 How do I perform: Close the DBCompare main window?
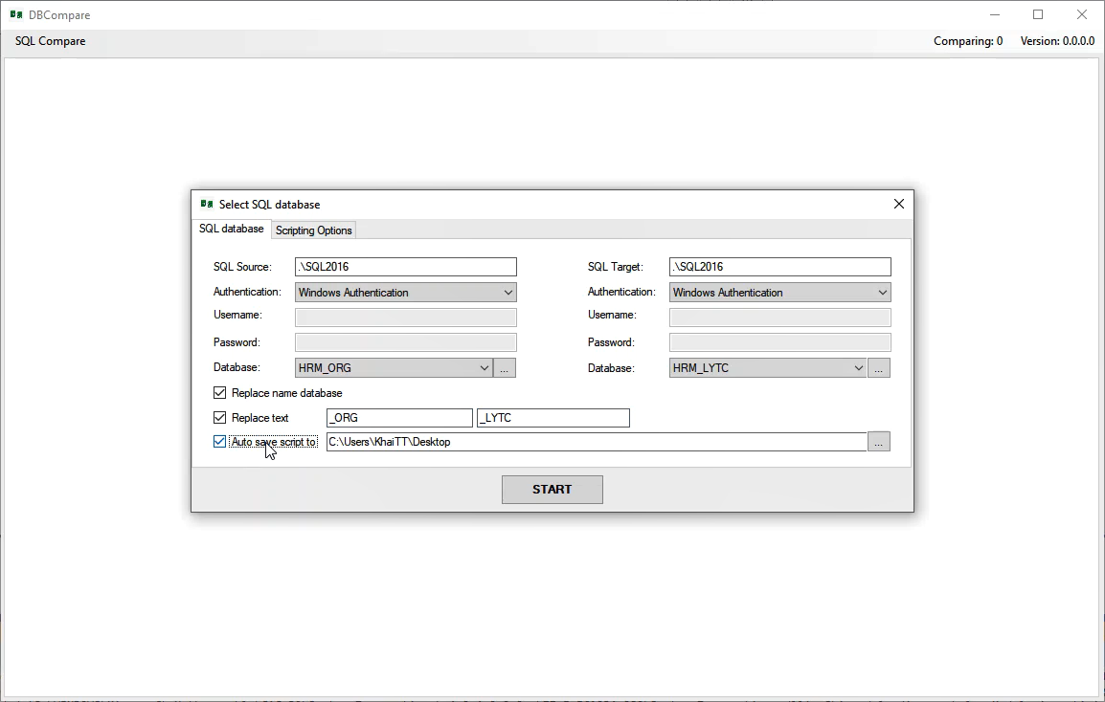coord(1082,14)
